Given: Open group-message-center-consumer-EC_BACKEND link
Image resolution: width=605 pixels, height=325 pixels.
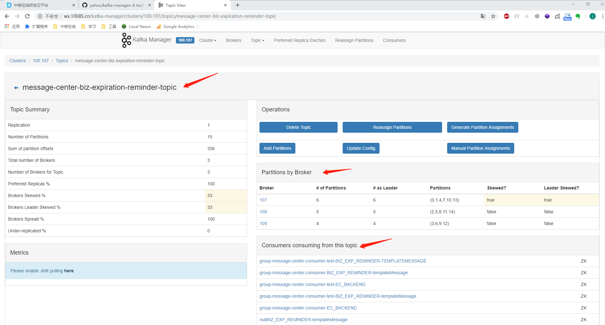Looking at the screenshot, I should point(308,308).
